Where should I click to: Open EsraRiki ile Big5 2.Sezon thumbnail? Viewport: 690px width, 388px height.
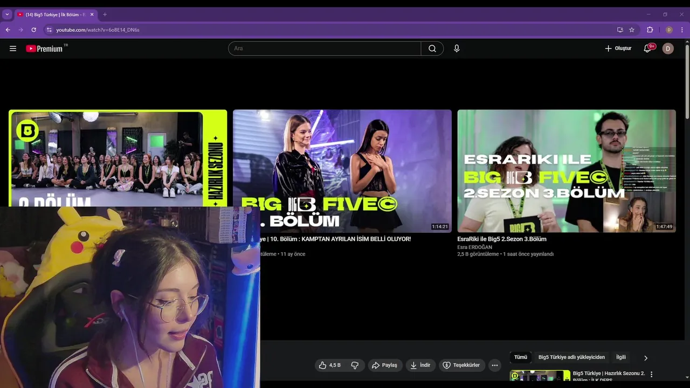tap(567, 171)
